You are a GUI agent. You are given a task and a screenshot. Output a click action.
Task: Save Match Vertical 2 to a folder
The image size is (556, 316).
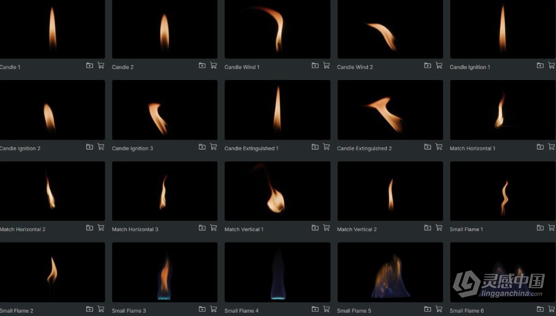428,228
